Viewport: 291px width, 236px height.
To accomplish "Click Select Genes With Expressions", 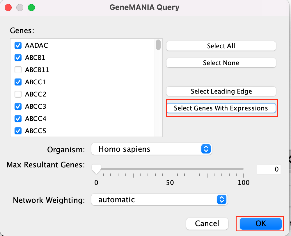I will [x=221, y=108].
